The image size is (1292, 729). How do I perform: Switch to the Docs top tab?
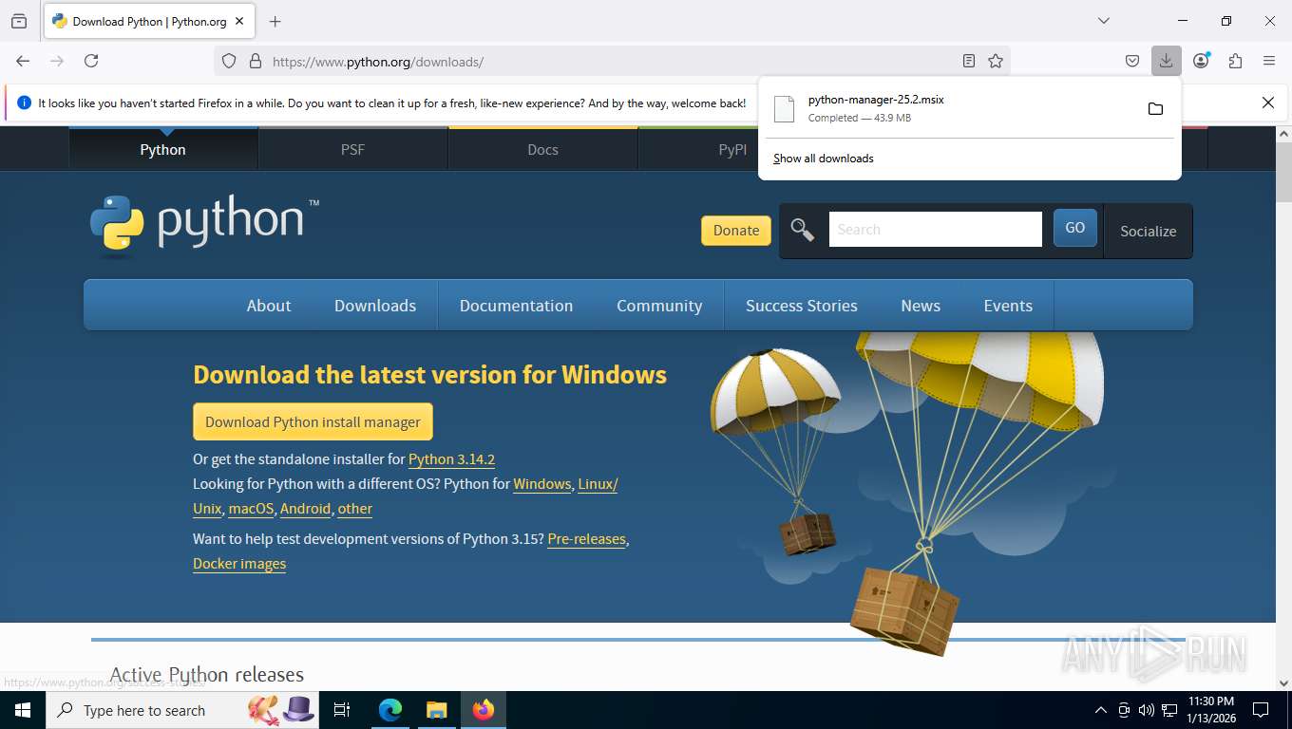coord(542,149)
